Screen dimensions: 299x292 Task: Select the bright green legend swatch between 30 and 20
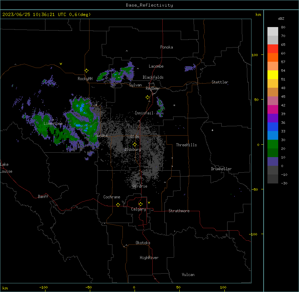[273, 144]
